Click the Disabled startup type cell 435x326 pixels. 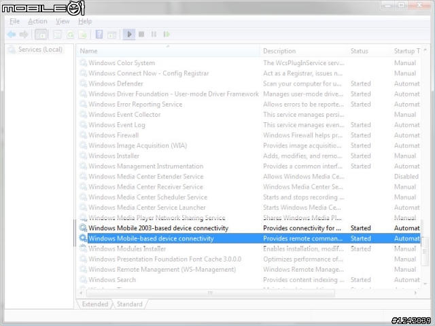(406, 177)
